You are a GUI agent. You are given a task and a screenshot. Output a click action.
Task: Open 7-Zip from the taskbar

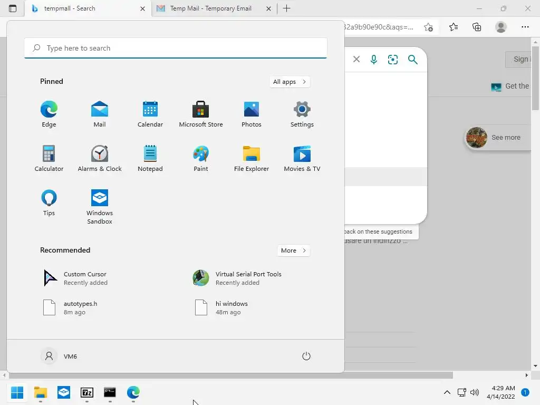click(x=87, y=392)
